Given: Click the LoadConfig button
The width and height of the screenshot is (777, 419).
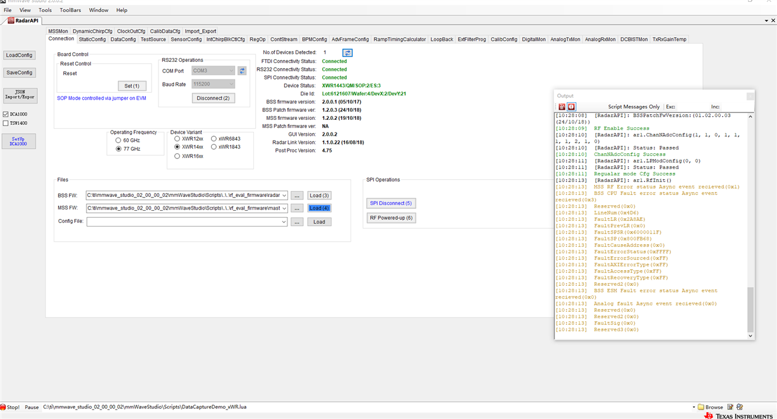Looking at the screenshot, I should click(20, 55).
